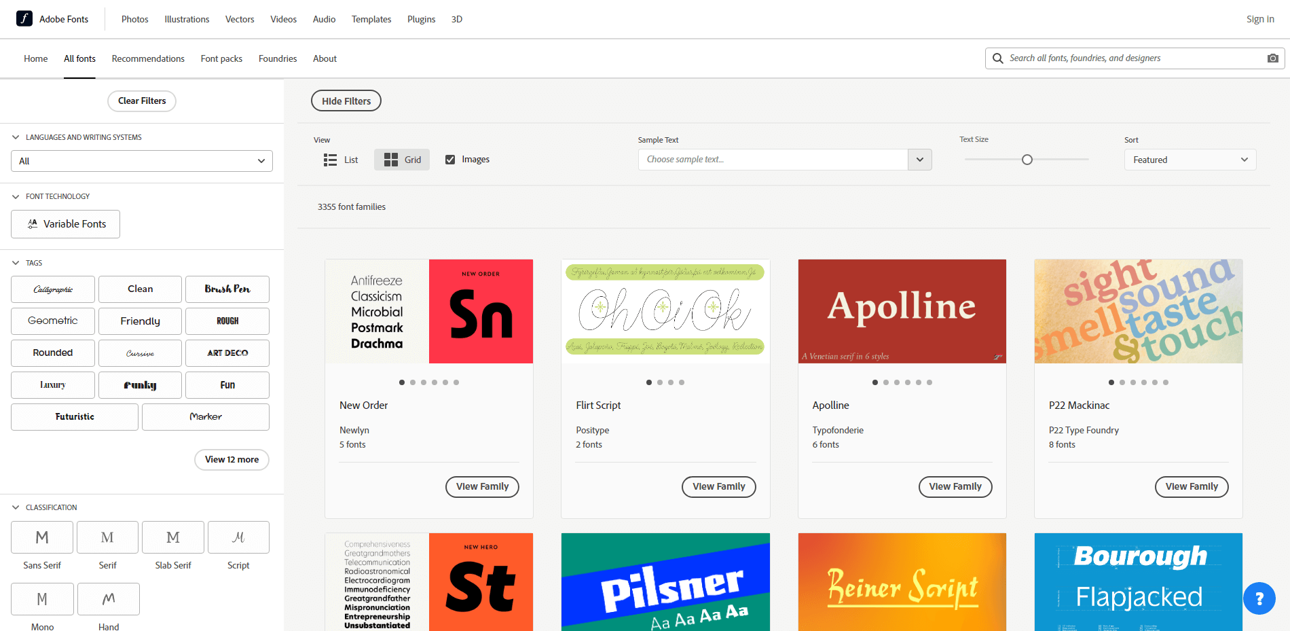The image size is (1290, 631).
Task: Open the Font packs tab
Action: click(221, 58)
